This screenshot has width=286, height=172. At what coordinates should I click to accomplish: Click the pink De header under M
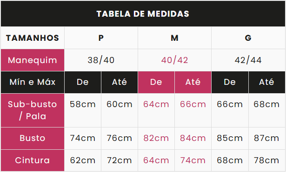156,82
